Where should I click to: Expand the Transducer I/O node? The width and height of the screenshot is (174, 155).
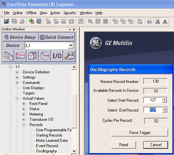(24, 120)
